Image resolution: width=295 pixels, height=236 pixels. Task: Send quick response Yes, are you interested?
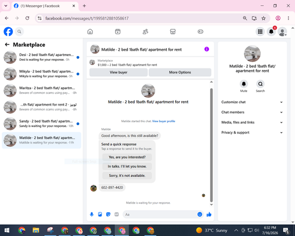[x=127, y=157]
